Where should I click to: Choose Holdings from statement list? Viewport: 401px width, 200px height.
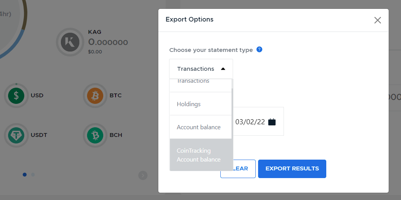click(200, 104)
